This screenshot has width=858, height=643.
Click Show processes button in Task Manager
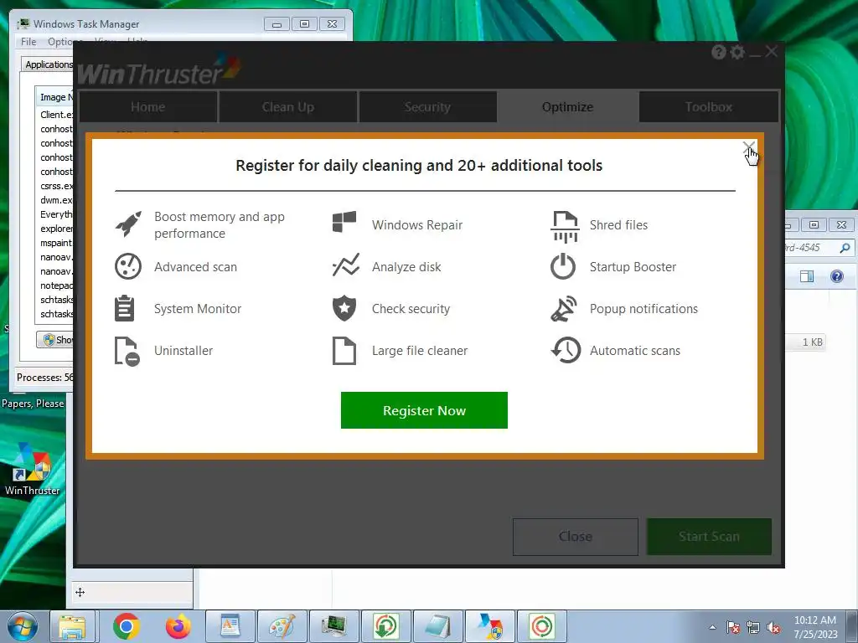point(55,340)
